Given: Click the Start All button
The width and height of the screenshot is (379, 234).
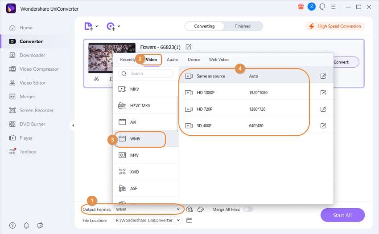Looking at the screenshot, I should tap(342, 215).
